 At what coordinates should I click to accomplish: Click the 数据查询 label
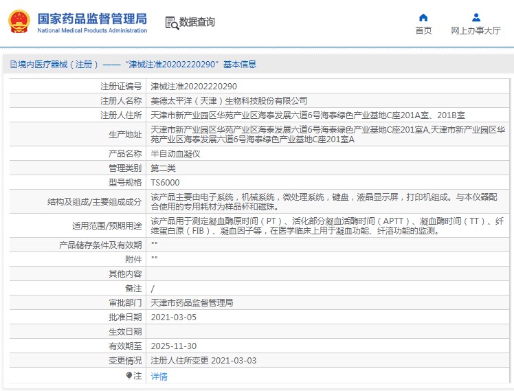click(197, 22)
